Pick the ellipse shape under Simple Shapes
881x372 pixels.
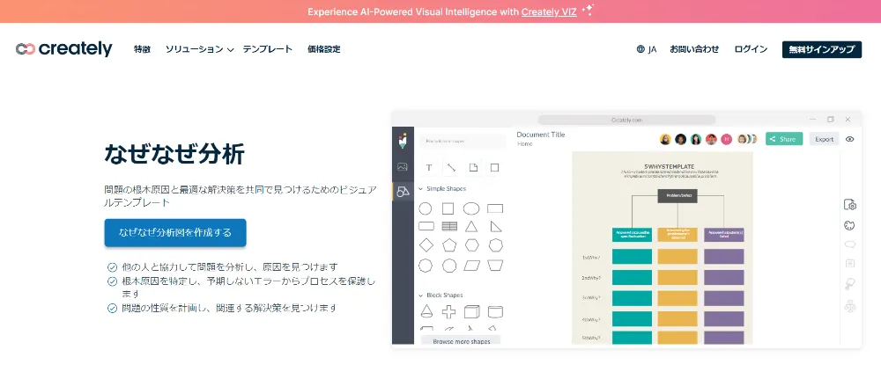471,208
